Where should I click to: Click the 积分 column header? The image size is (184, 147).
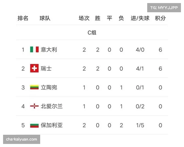pyautogui.click(x=160, y=18)
